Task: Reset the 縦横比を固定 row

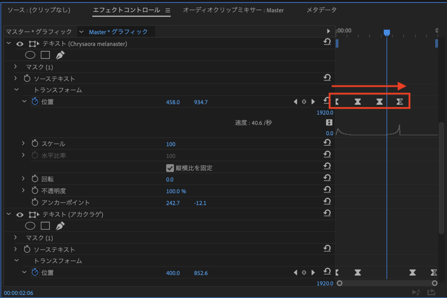Action: tap(327, 166)
